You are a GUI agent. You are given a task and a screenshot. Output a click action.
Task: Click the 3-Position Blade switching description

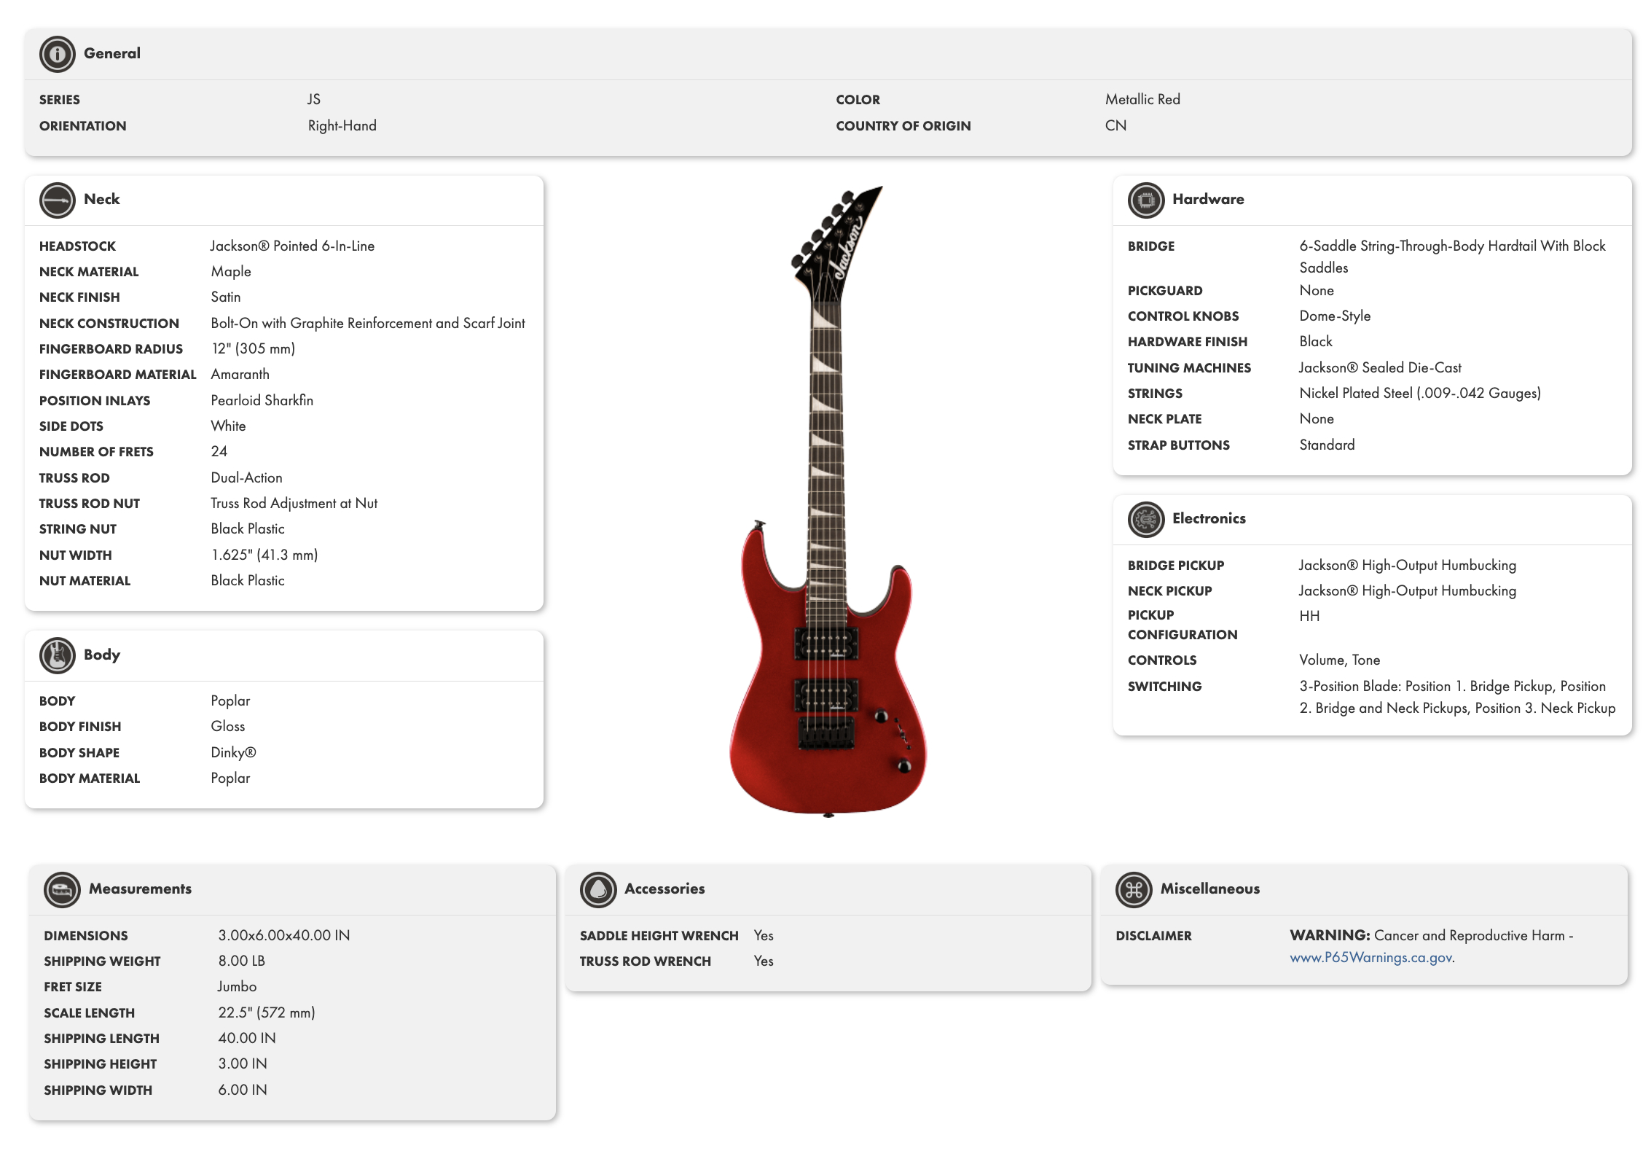click(1457, 697)
